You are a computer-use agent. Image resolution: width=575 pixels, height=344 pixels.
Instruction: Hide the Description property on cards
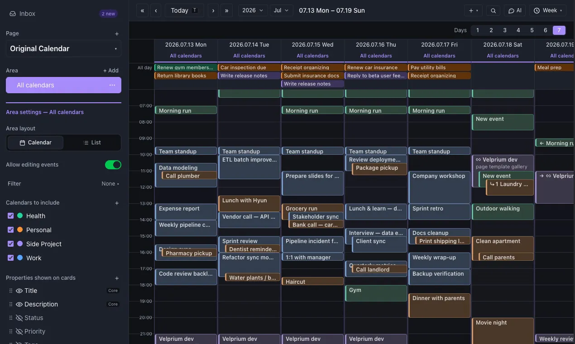tap(19, 304)
